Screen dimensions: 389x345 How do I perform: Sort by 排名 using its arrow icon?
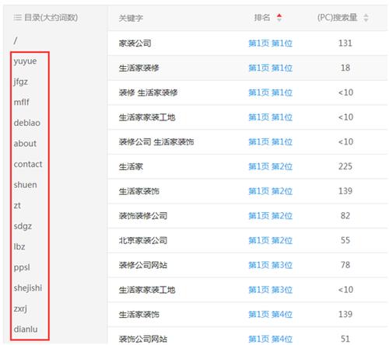(x=279, y=18)
